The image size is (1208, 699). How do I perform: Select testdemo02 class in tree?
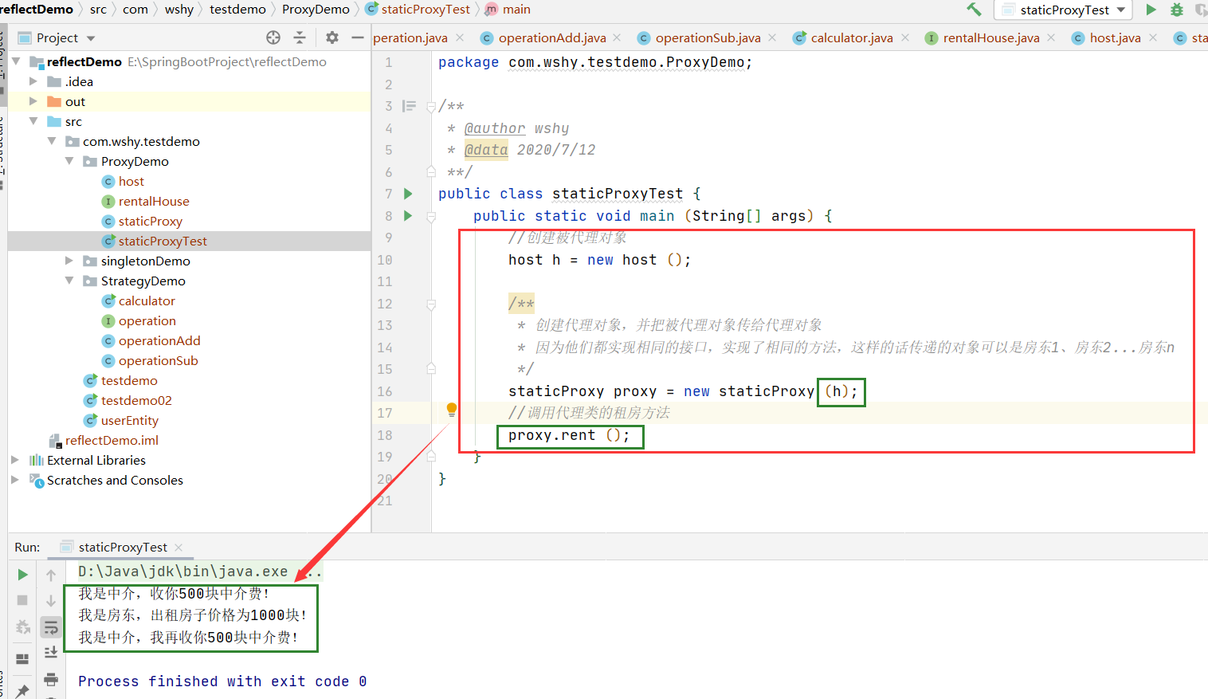pos(136,400)
